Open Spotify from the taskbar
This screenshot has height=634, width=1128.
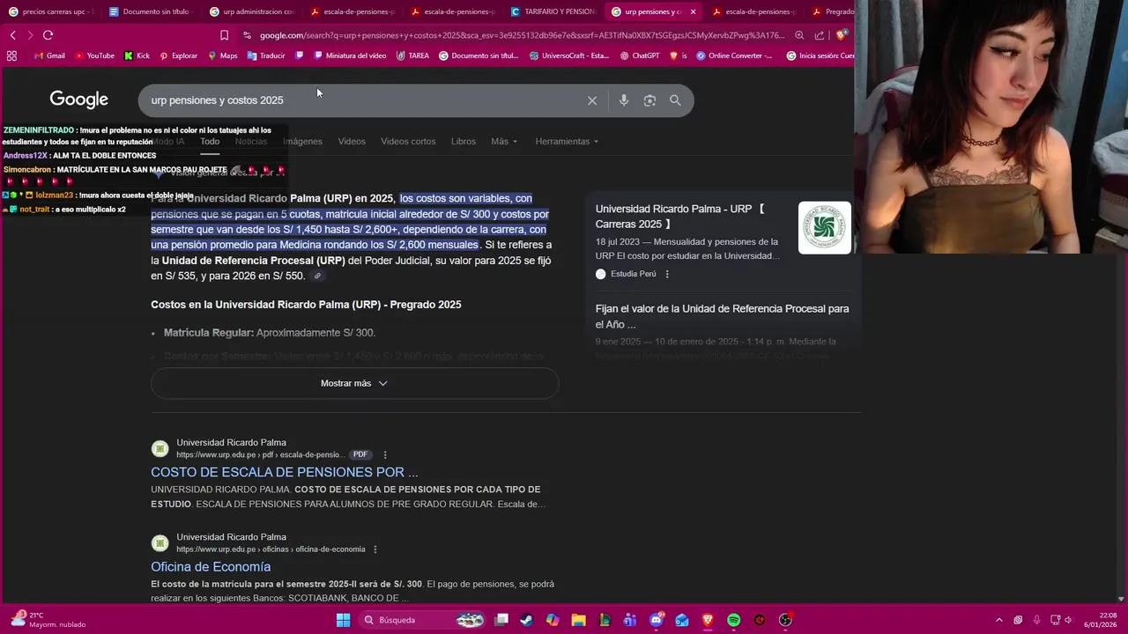[x=734, y=620]
